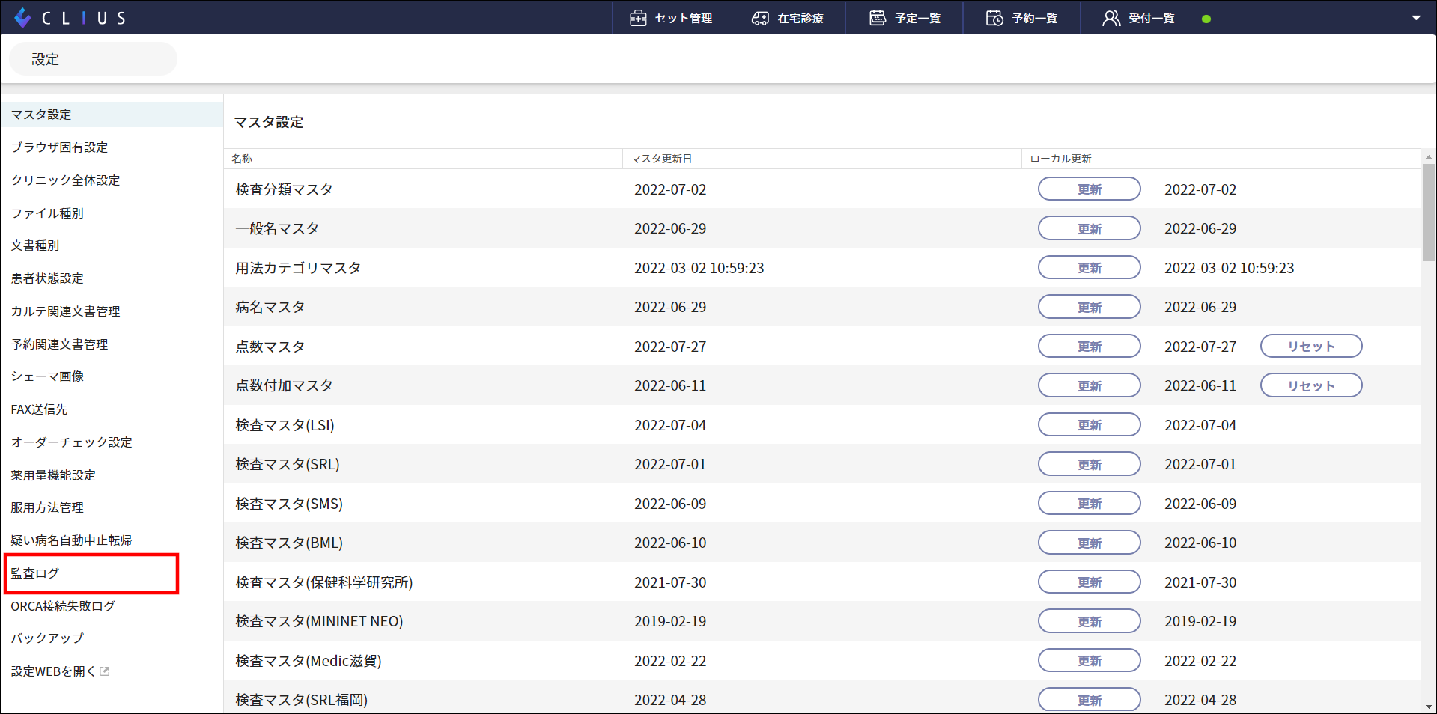1437x714 pixels.
Task: Click the green connection status indicator
Action: 1206,19
